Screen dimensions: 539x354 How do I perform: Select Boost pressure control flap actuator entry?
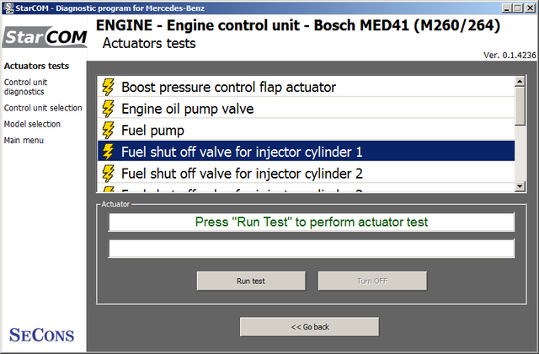(x=306, y=87)
